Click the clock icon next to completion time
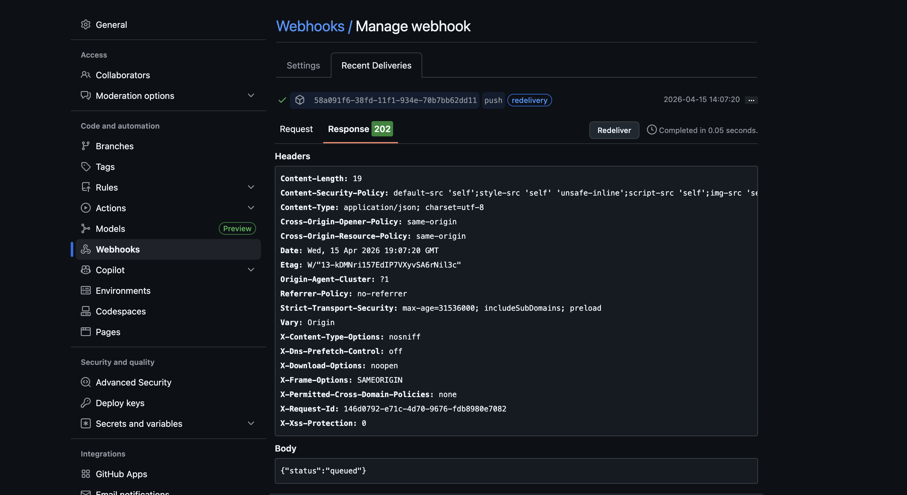This screenshot has width=907, height=495. [651, 130]
